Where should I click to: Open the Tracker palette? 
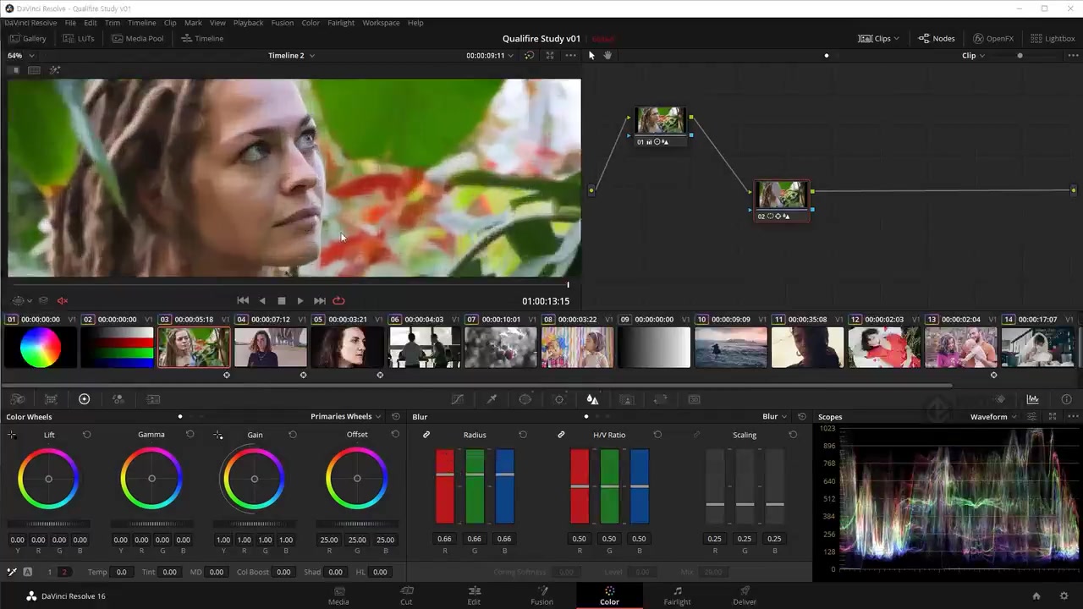(x=559, y=399)
